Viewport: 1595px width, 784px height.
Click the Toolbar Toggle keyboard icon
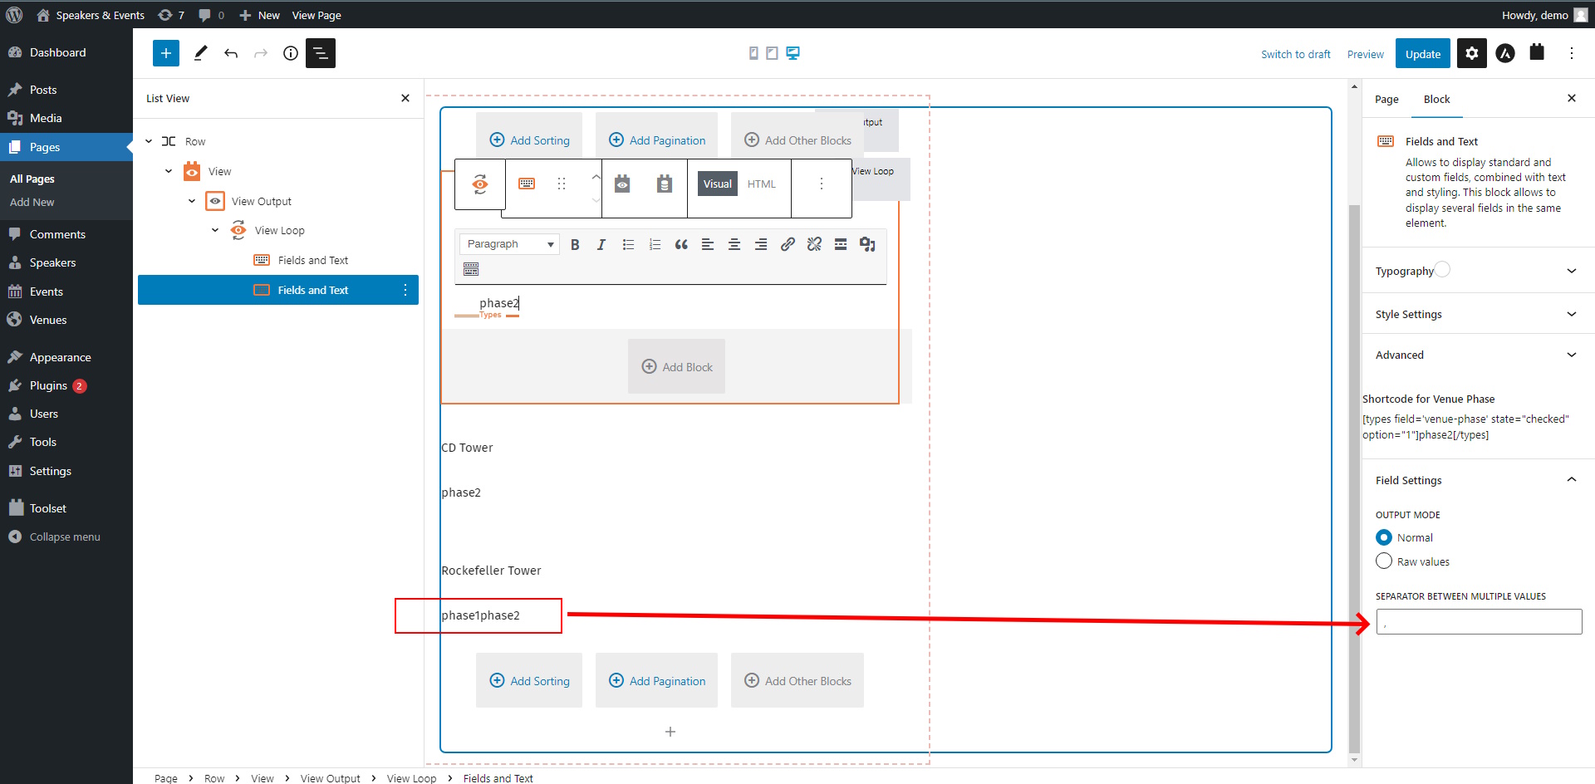471,269
